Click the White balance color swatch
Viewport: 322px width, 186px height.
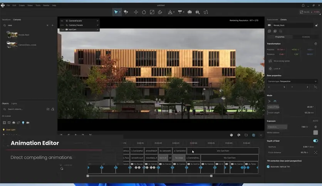click(315, 133)
